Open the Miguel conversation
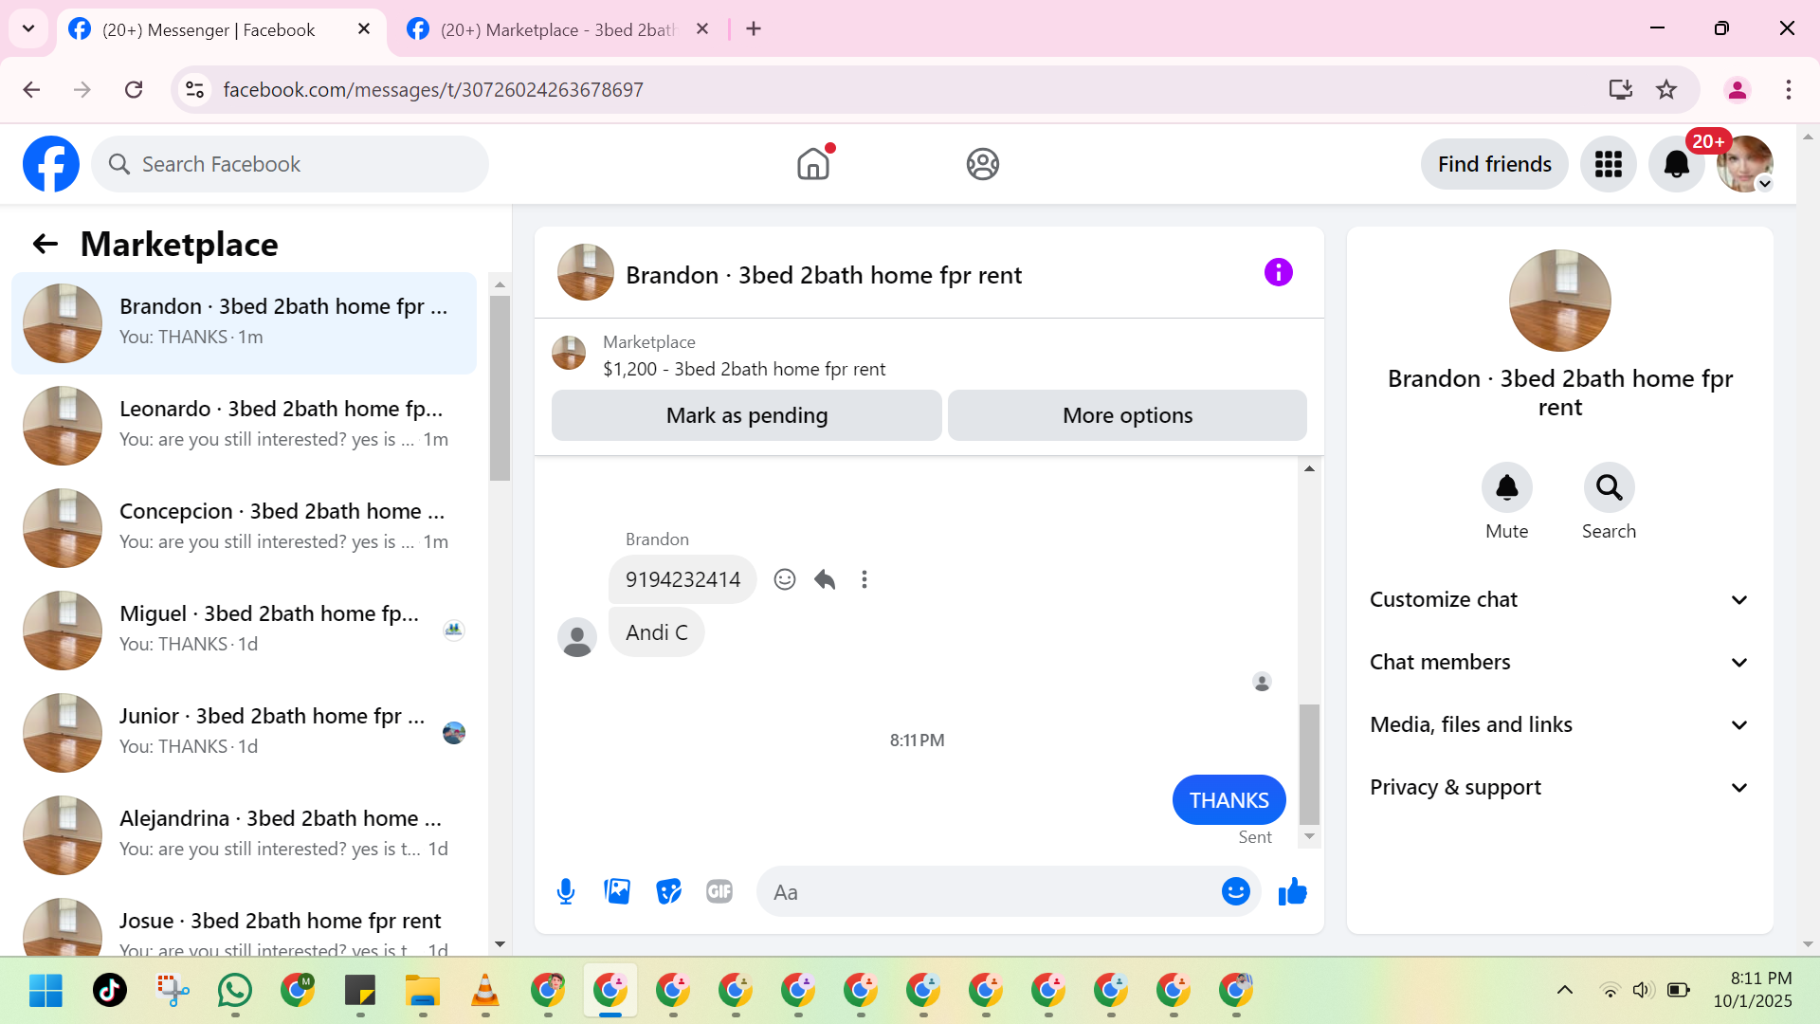Image resolution: width=1820 pixels, height=1024 pixels. pos(244,631)
